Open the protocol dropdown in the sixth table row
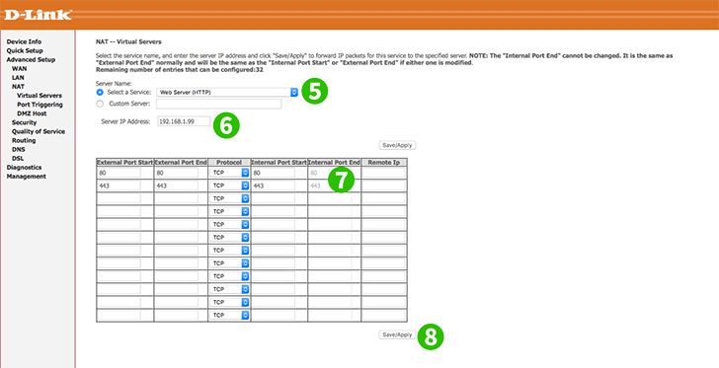This screenshot has height=368, width=719. coord(228,238)
